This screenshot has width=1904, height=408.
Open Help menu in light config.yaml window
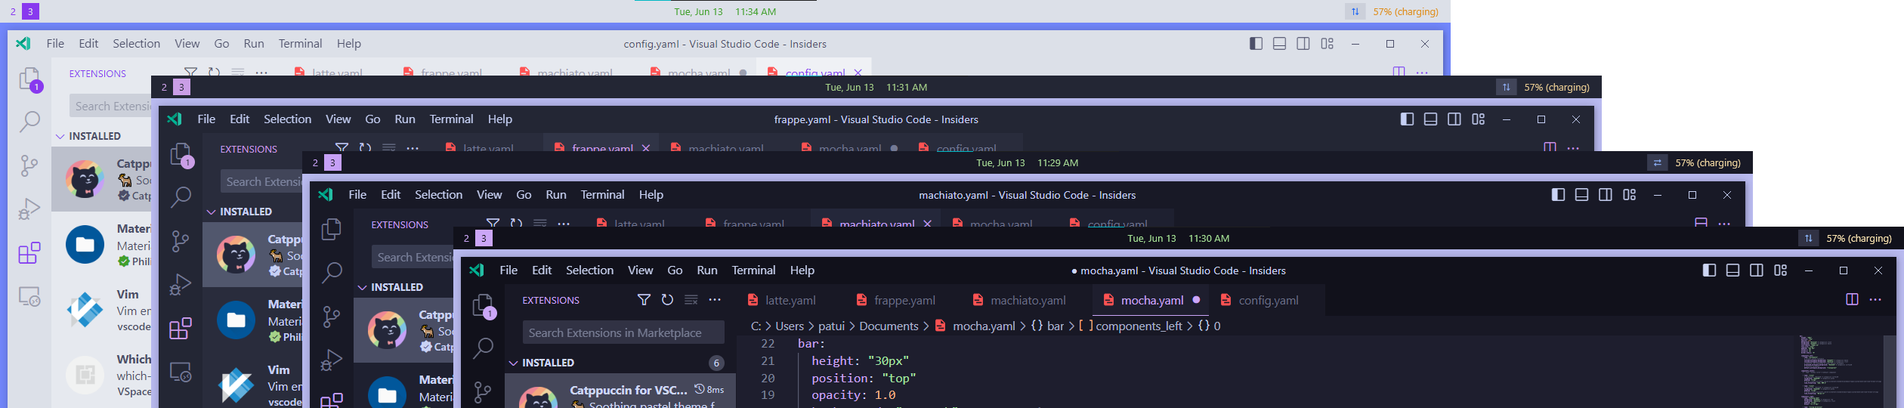pyautogui.click(x=348, y=44)
